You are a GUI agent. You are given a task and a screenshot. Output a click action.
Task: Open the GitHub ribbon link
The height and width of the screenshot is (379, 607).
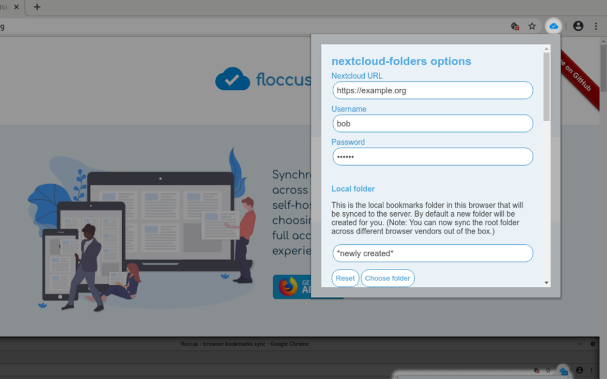[x=580, y=79]
